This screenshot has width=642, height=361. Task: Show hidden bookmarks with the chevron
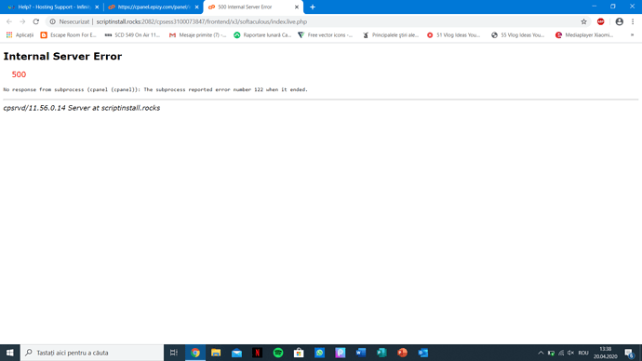point(632,35)
